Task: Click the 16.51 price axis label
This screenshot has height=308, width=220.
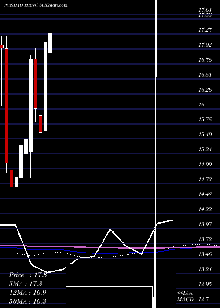Action: tap(205, 75)
